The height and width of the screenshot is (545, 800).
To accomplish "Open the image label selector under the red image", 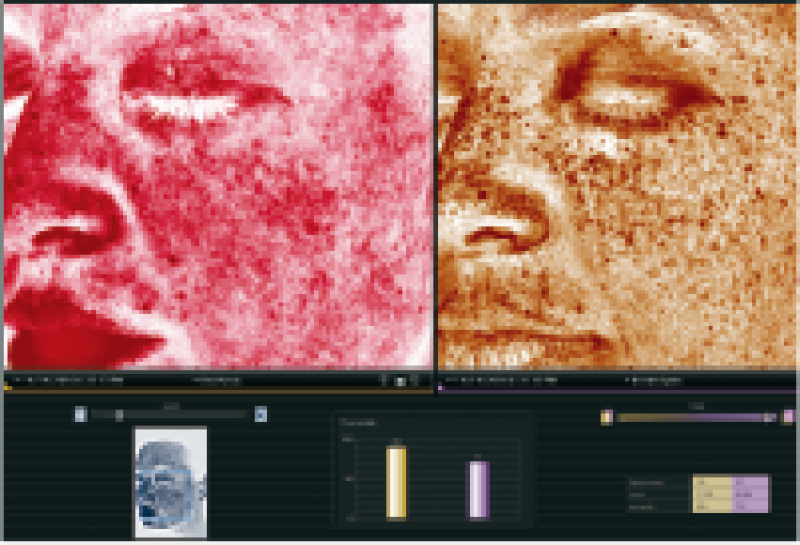I will coord(68,381).
